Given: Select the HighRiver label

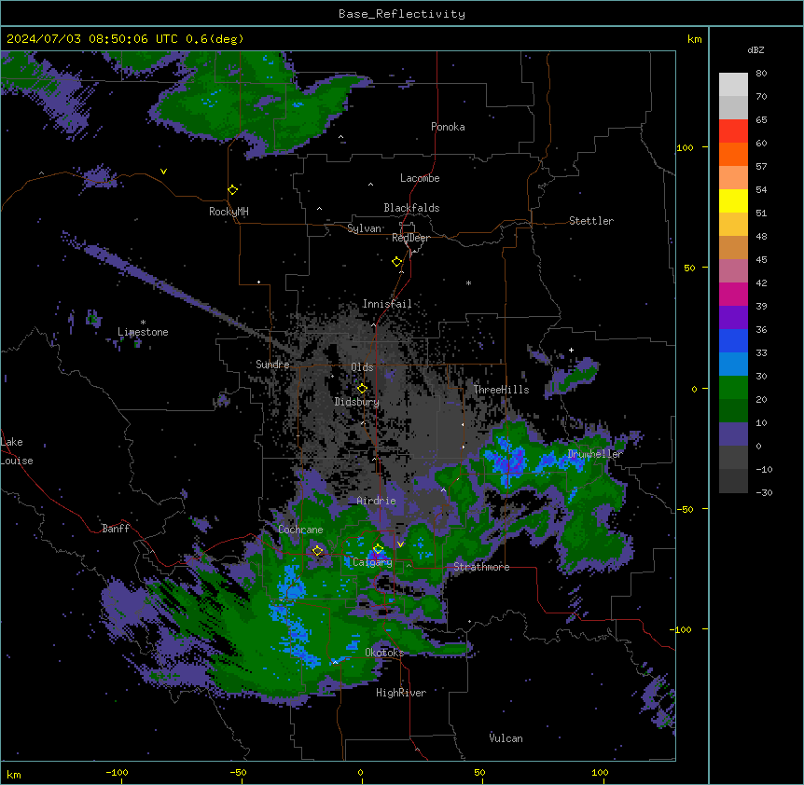Looking at the screenshot, I should pos(401,693).
